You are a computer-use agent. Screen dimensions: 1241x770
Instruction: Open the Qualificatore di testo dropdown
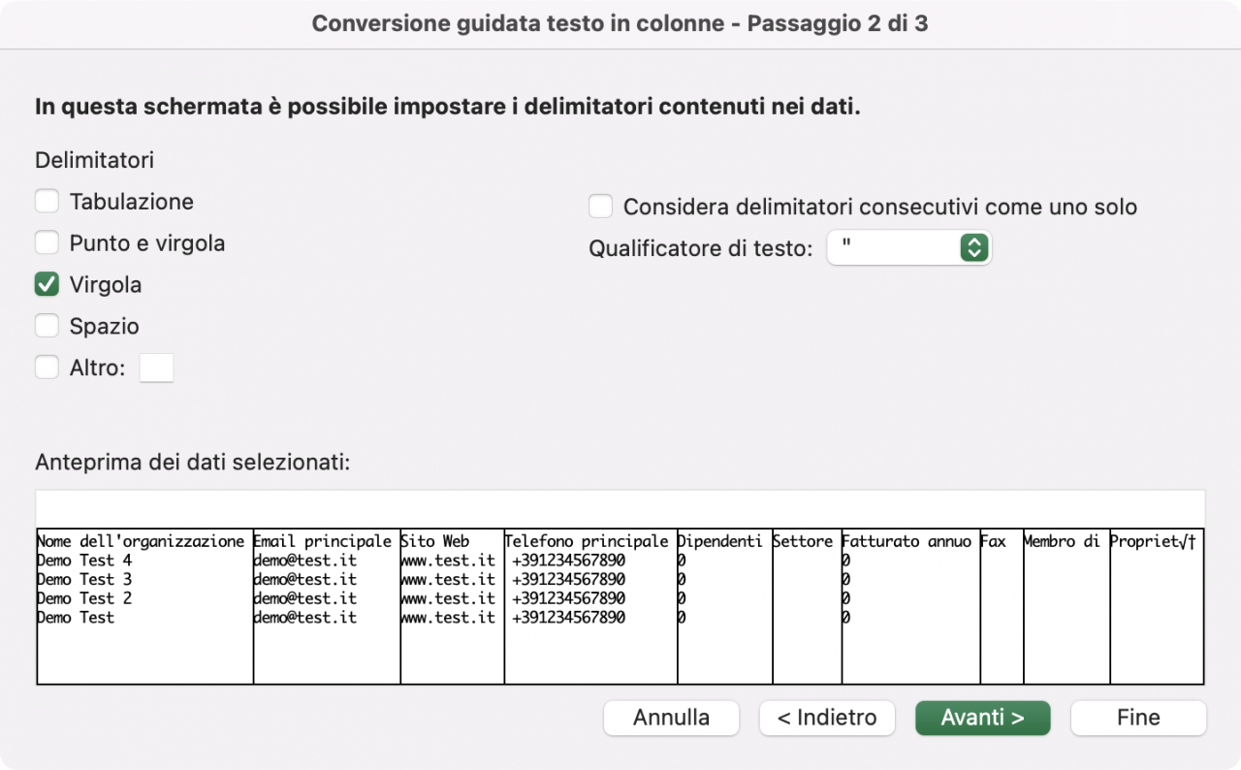click(909, 248)
